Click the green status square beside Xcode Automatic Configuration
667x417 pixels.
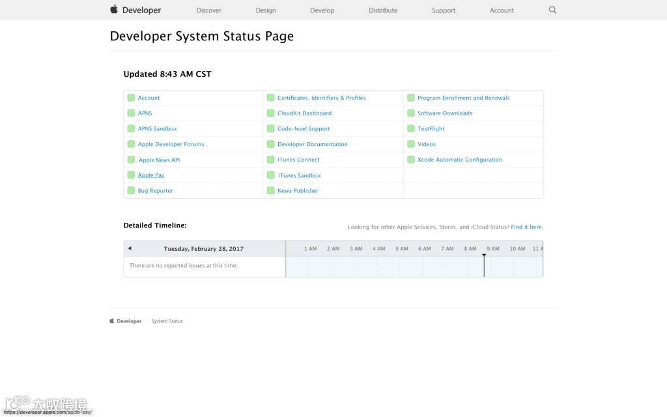pos(411,160)
